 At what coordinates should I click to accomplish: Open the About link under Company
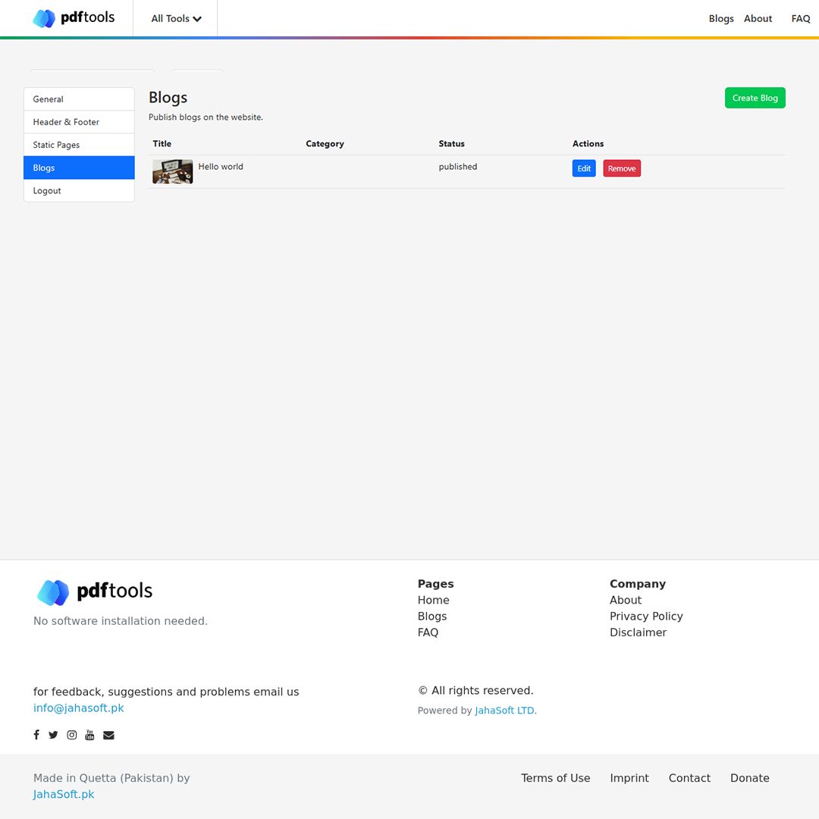point(625,600)
